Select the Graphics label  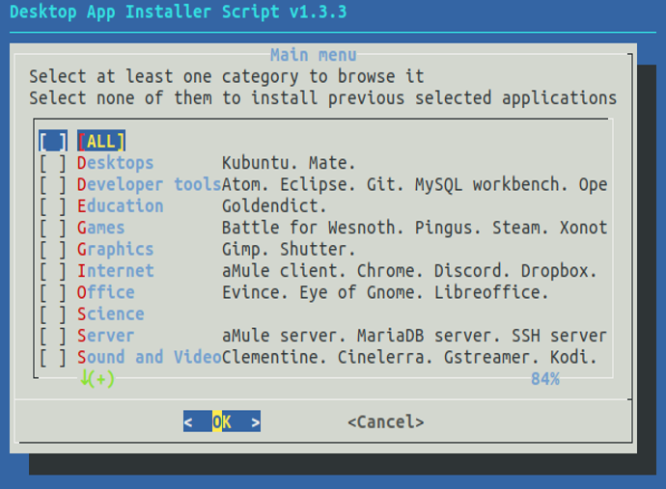coord(115,250)
